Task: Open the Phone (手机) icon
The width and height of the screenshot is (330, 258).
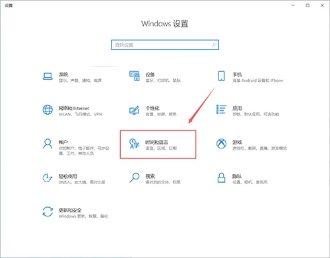Action: (221, 76)
